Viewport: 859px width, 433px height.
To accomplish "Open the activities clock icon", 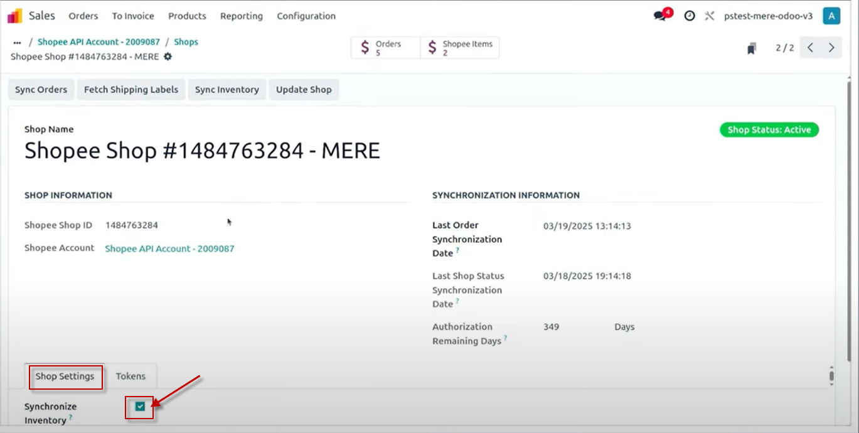I will click(x=690, y=16).
